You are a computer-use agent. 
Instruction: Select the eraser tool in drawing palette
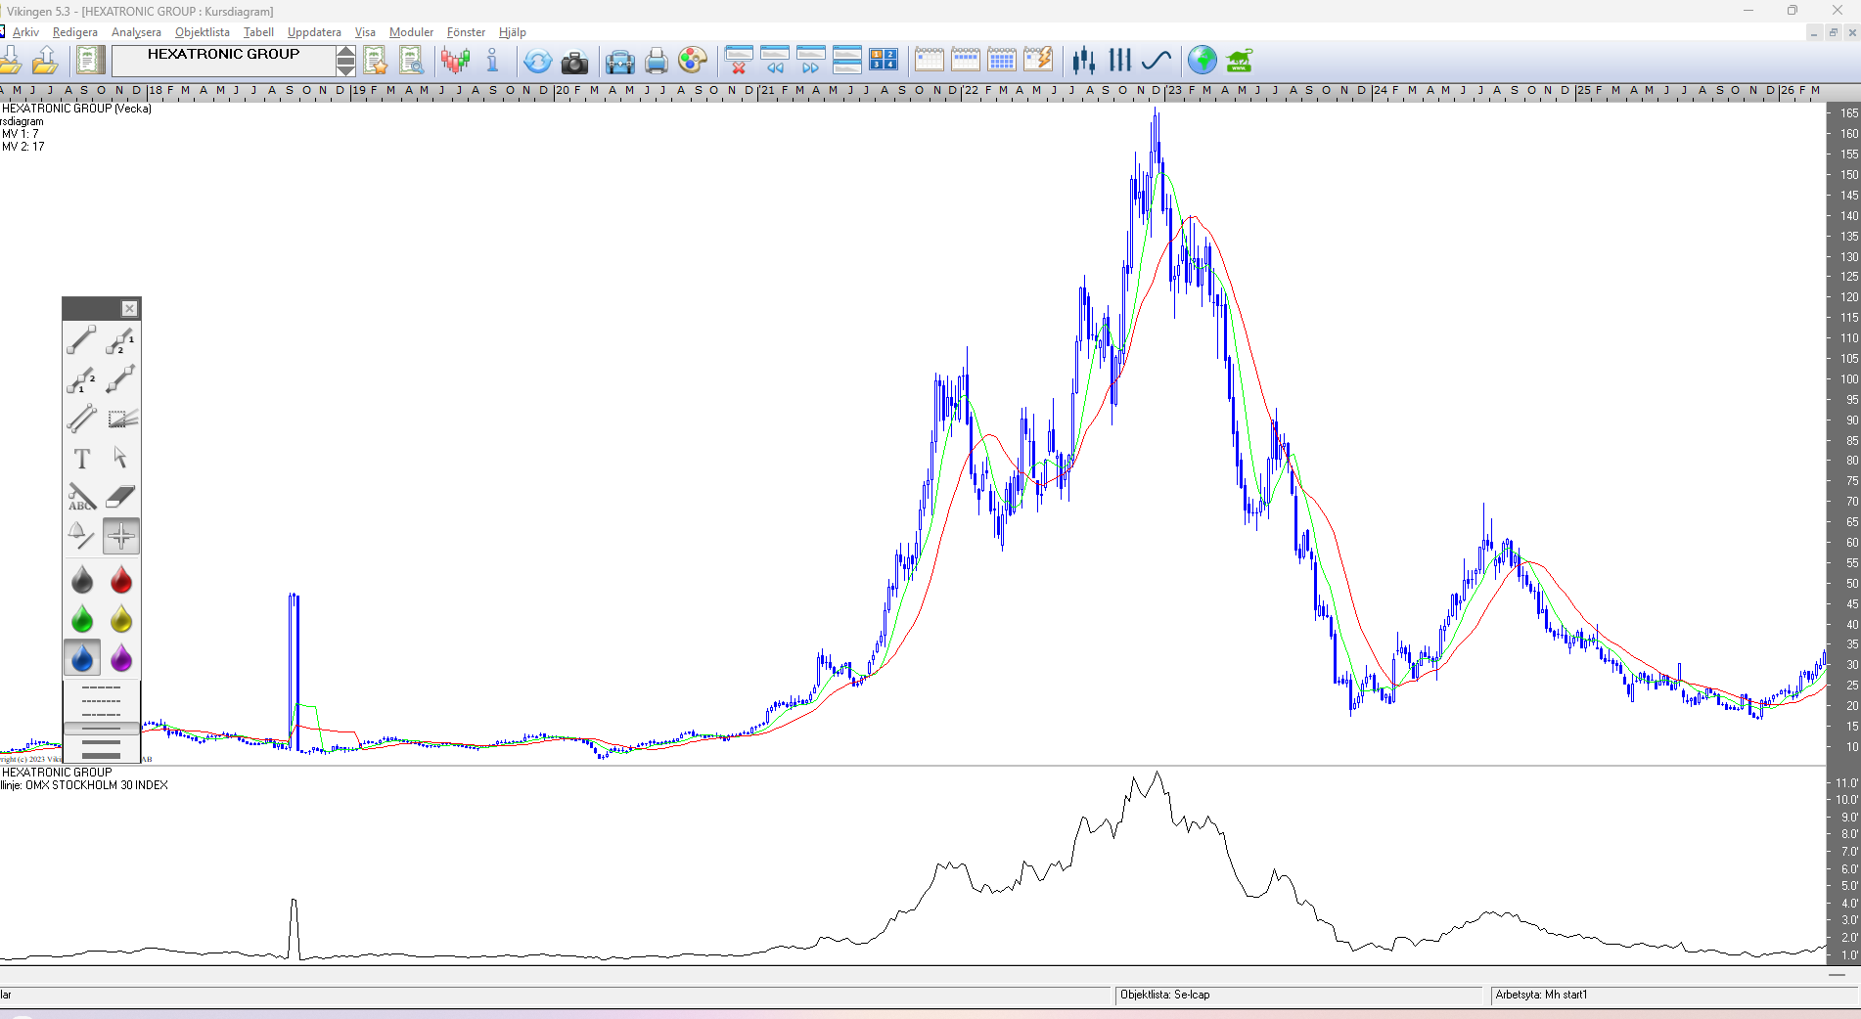click(x=120, y=497)
